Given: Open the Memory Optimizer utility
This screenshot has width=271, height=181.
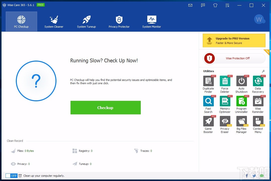Looking at the screenshot, I should click(225, 101).
